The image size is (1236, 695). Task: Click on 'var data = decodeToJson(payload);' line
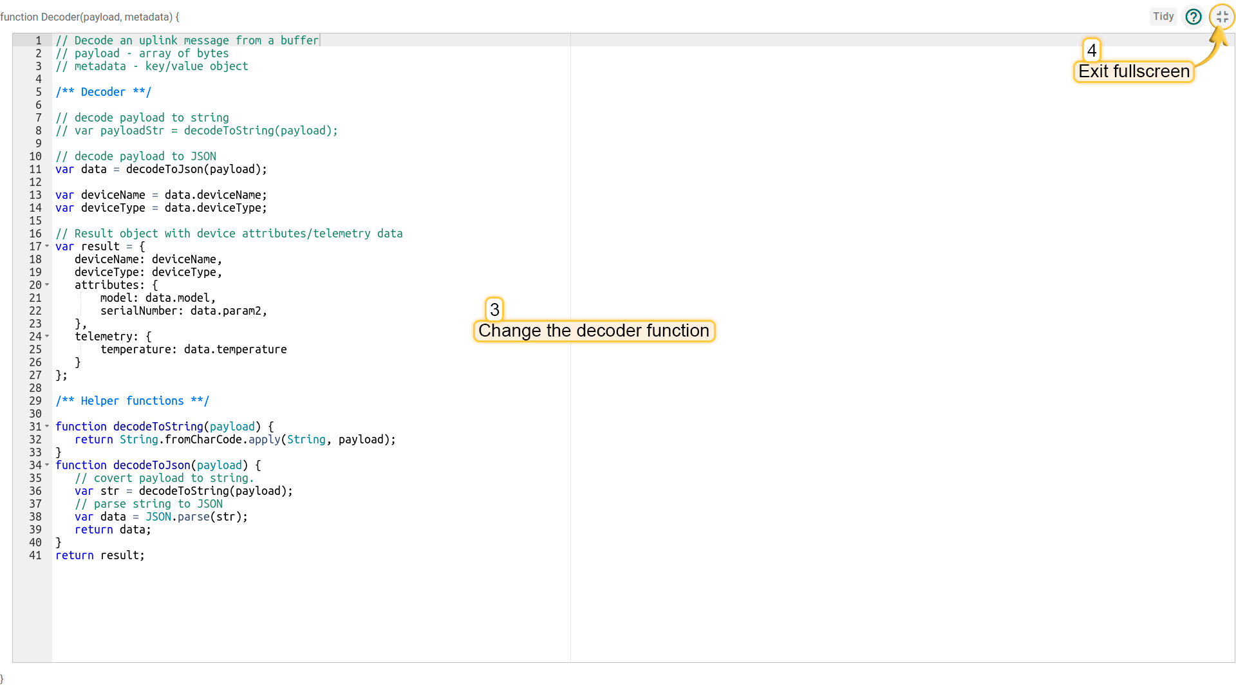tap(161, 169)
